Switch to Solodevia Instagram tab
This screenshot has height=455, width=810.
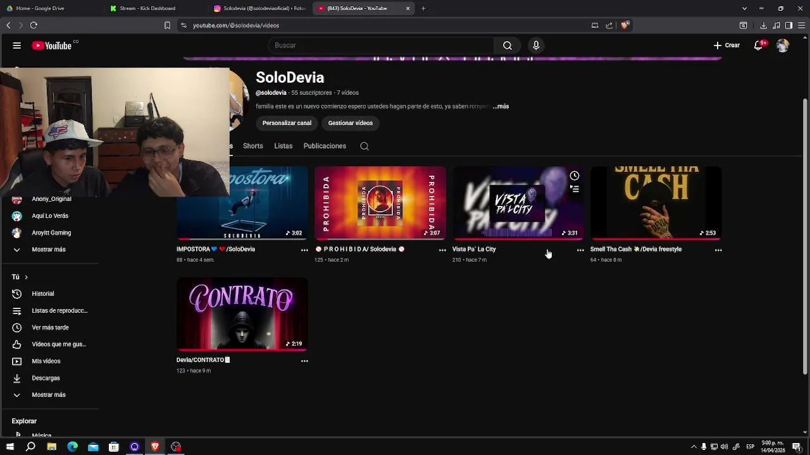259,8
